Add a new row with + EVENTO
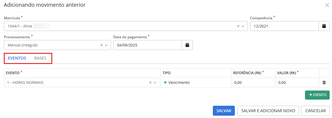This screenshot has width=332, height=118. [317, 95]
